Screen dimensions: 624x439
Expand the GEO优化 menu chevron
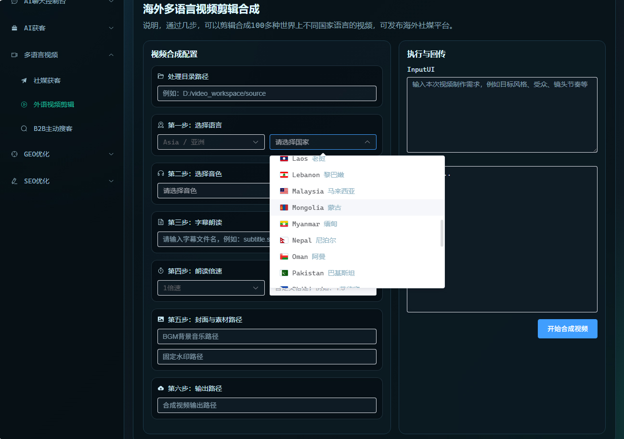pos(111,154)
